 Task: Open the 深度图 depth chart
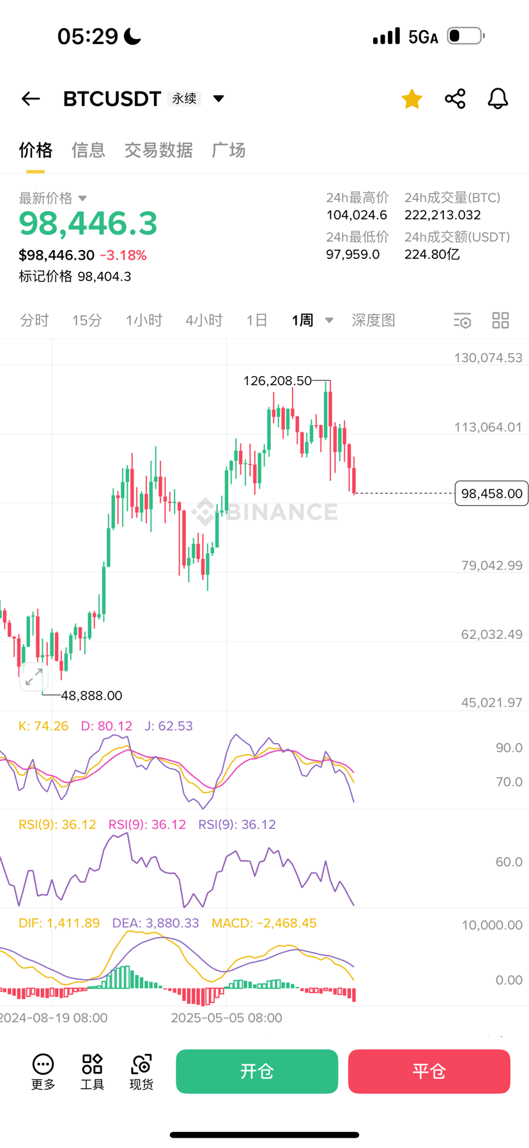tap(374, 320)
